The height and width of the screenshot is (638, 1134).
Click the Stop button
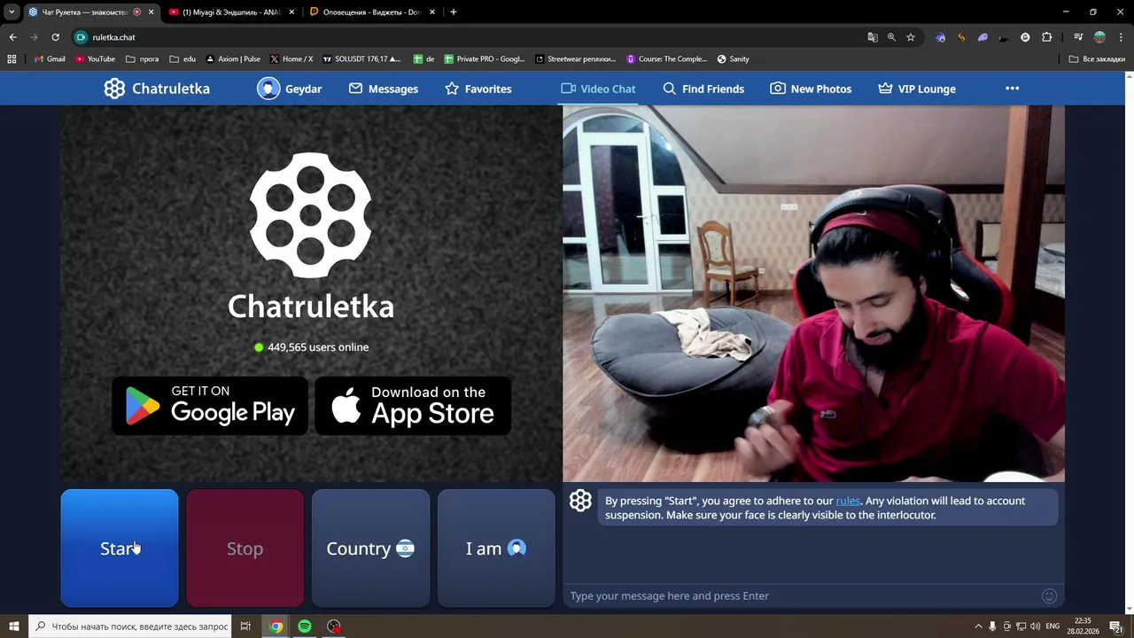point(245,549)
